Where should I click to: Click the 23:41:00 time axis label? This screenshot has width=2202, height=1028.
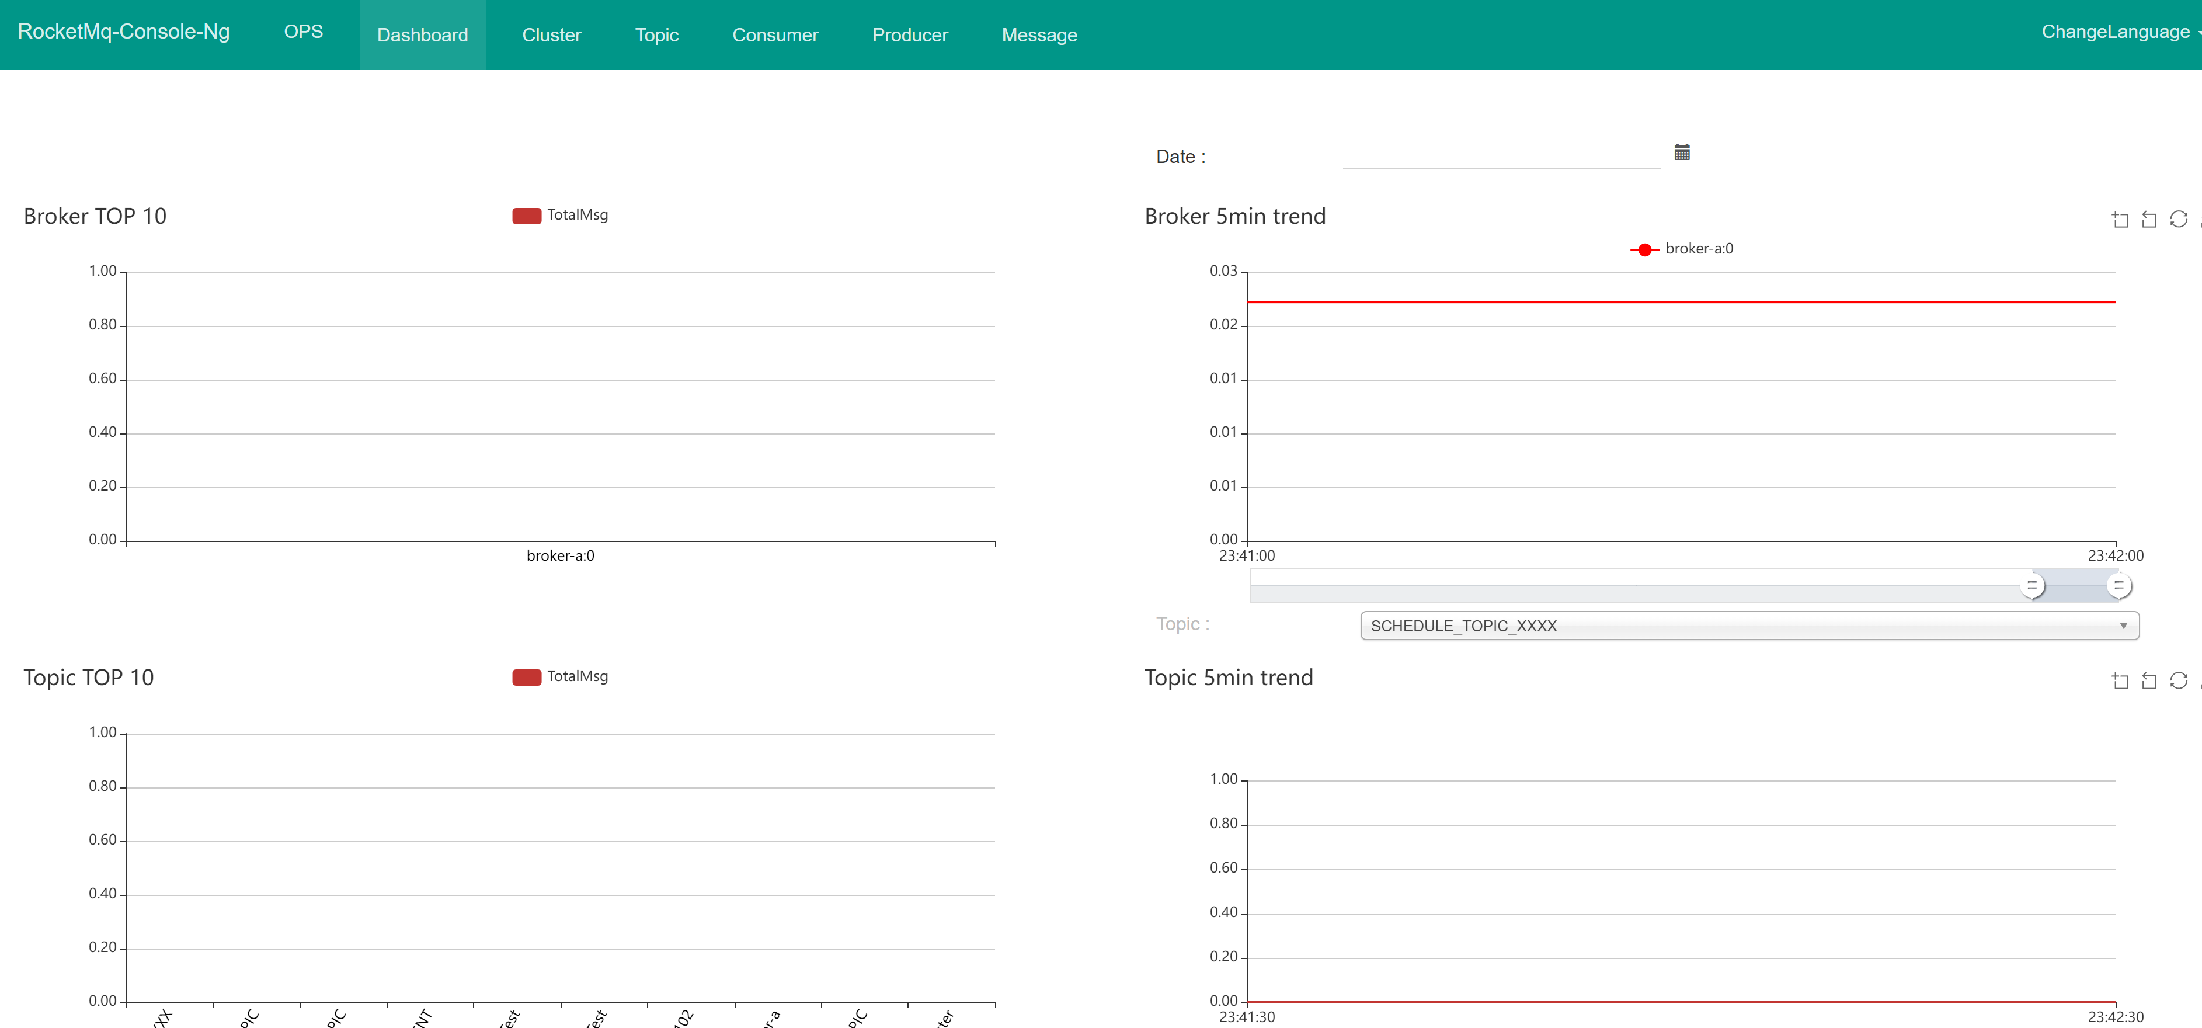pos(1246,556)
